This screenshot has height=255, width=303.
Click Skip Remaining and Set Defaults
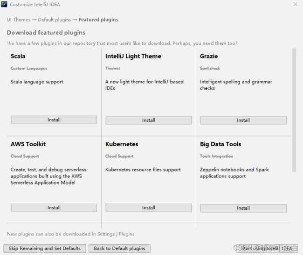click(x=44, y=248)
